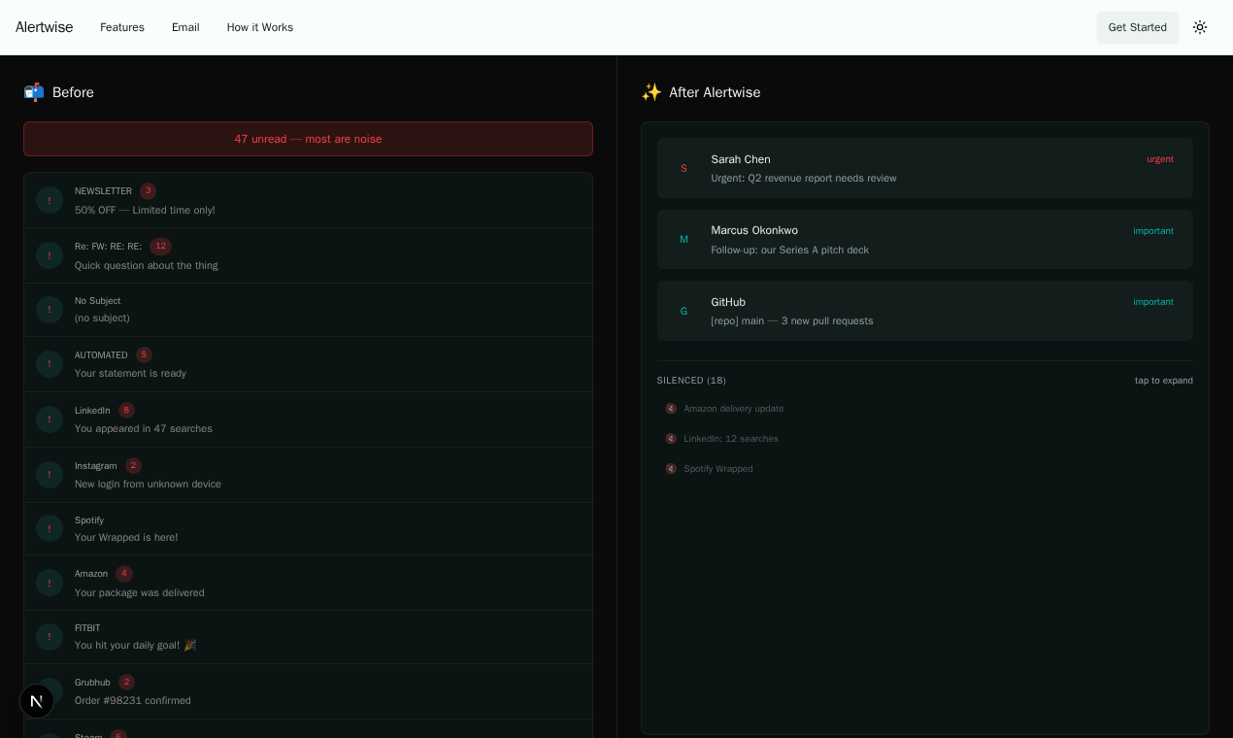Open How it Works nav item
This screenshot has height=738, width=1233.
(260, 27)
